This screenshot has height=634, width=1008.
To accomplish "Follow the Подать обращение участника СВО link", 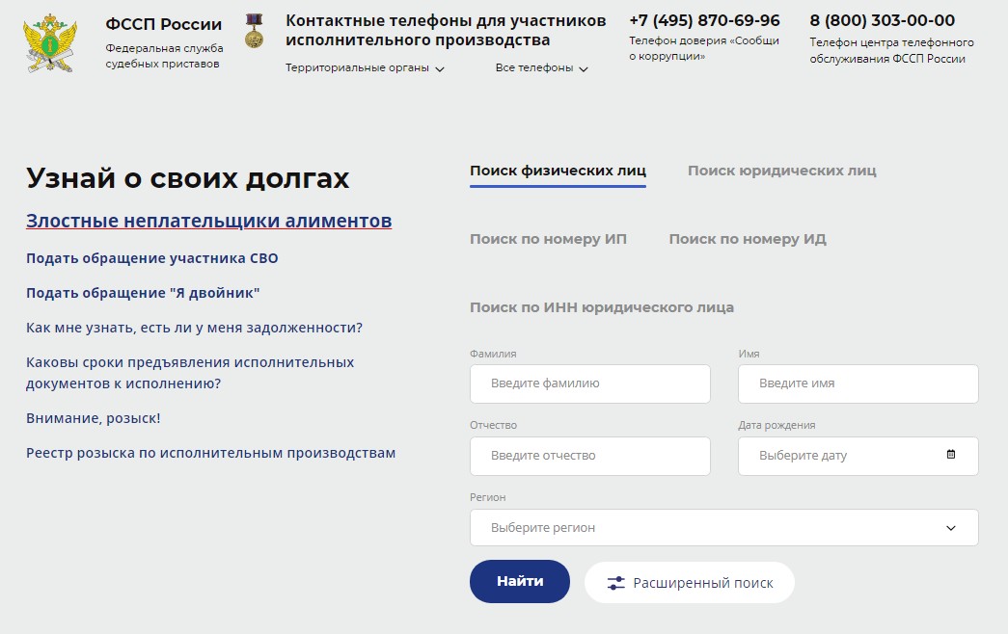I will pyautogui.click(x=151, y=258).
